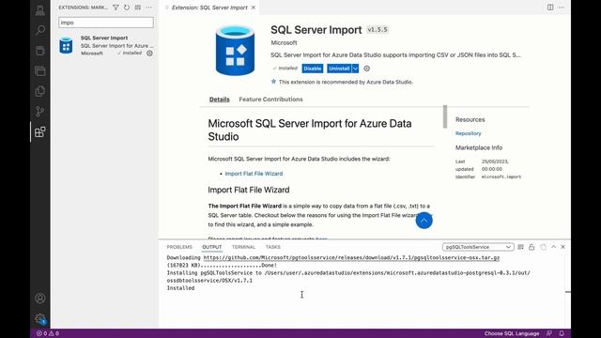Switch to the Details tab
The height and width of the screenshot is (338, 601).
click(x=219, y=100)
